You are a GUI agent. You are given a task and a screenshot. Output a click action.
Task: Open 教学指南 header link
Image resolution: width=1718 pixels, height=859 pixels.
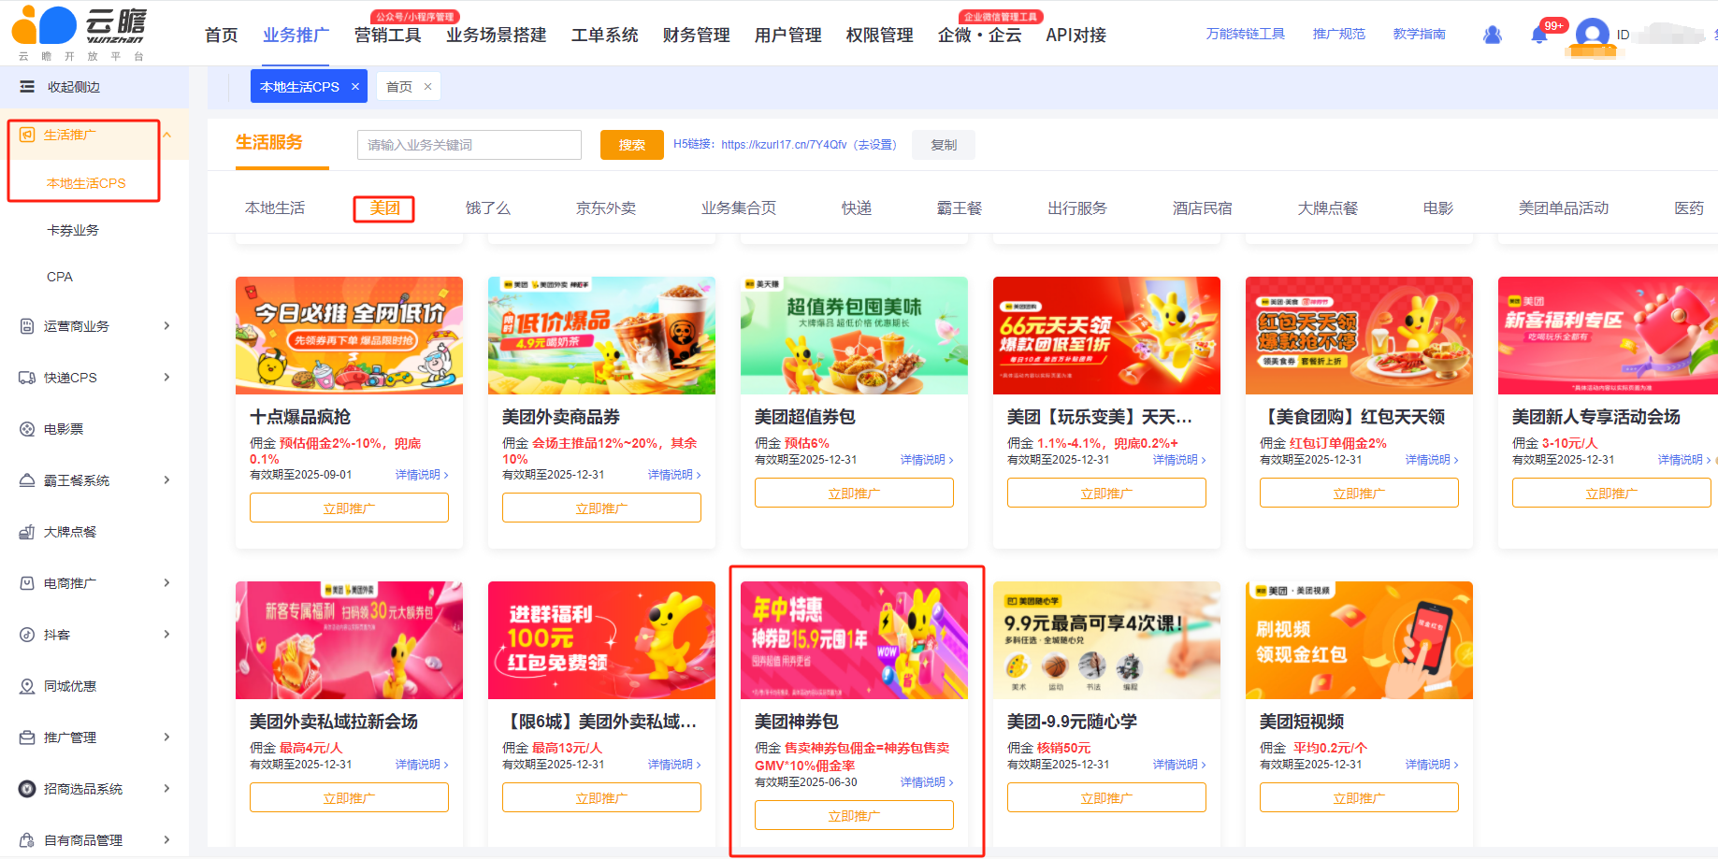tap(1419, 34)
